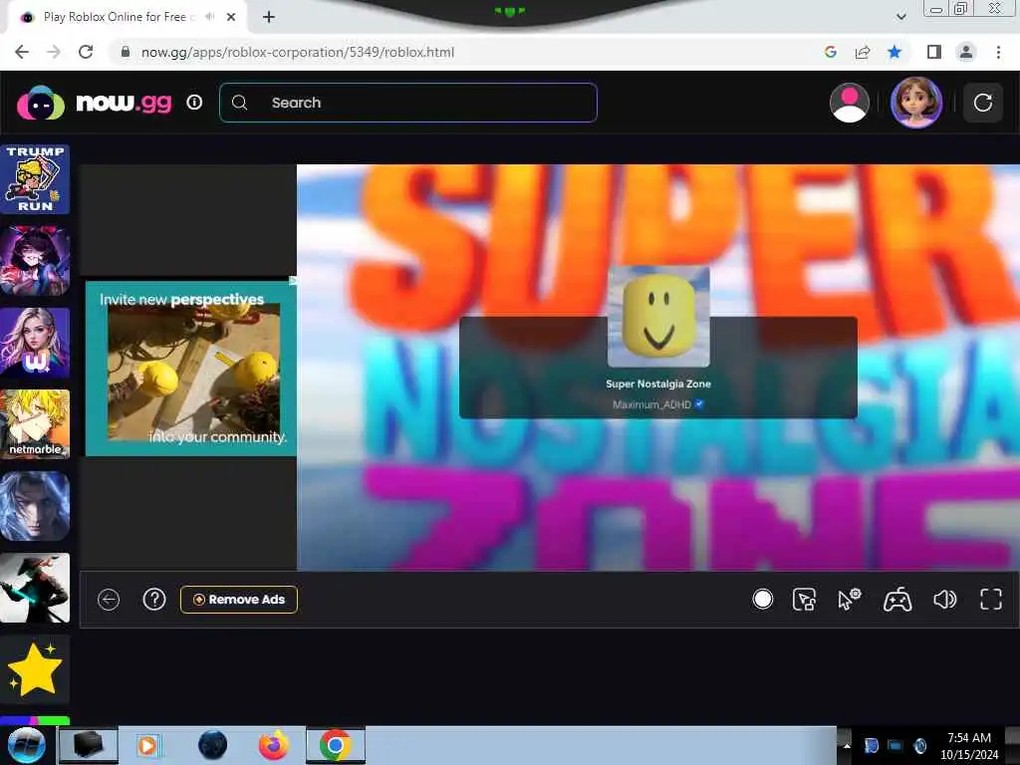The height and width of the screenshot is (765, 1020).
Task: Mute tab via speaker icon on tab
Action: 209,17
